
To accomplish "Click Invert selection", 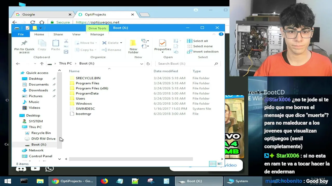I will point(203,52).
